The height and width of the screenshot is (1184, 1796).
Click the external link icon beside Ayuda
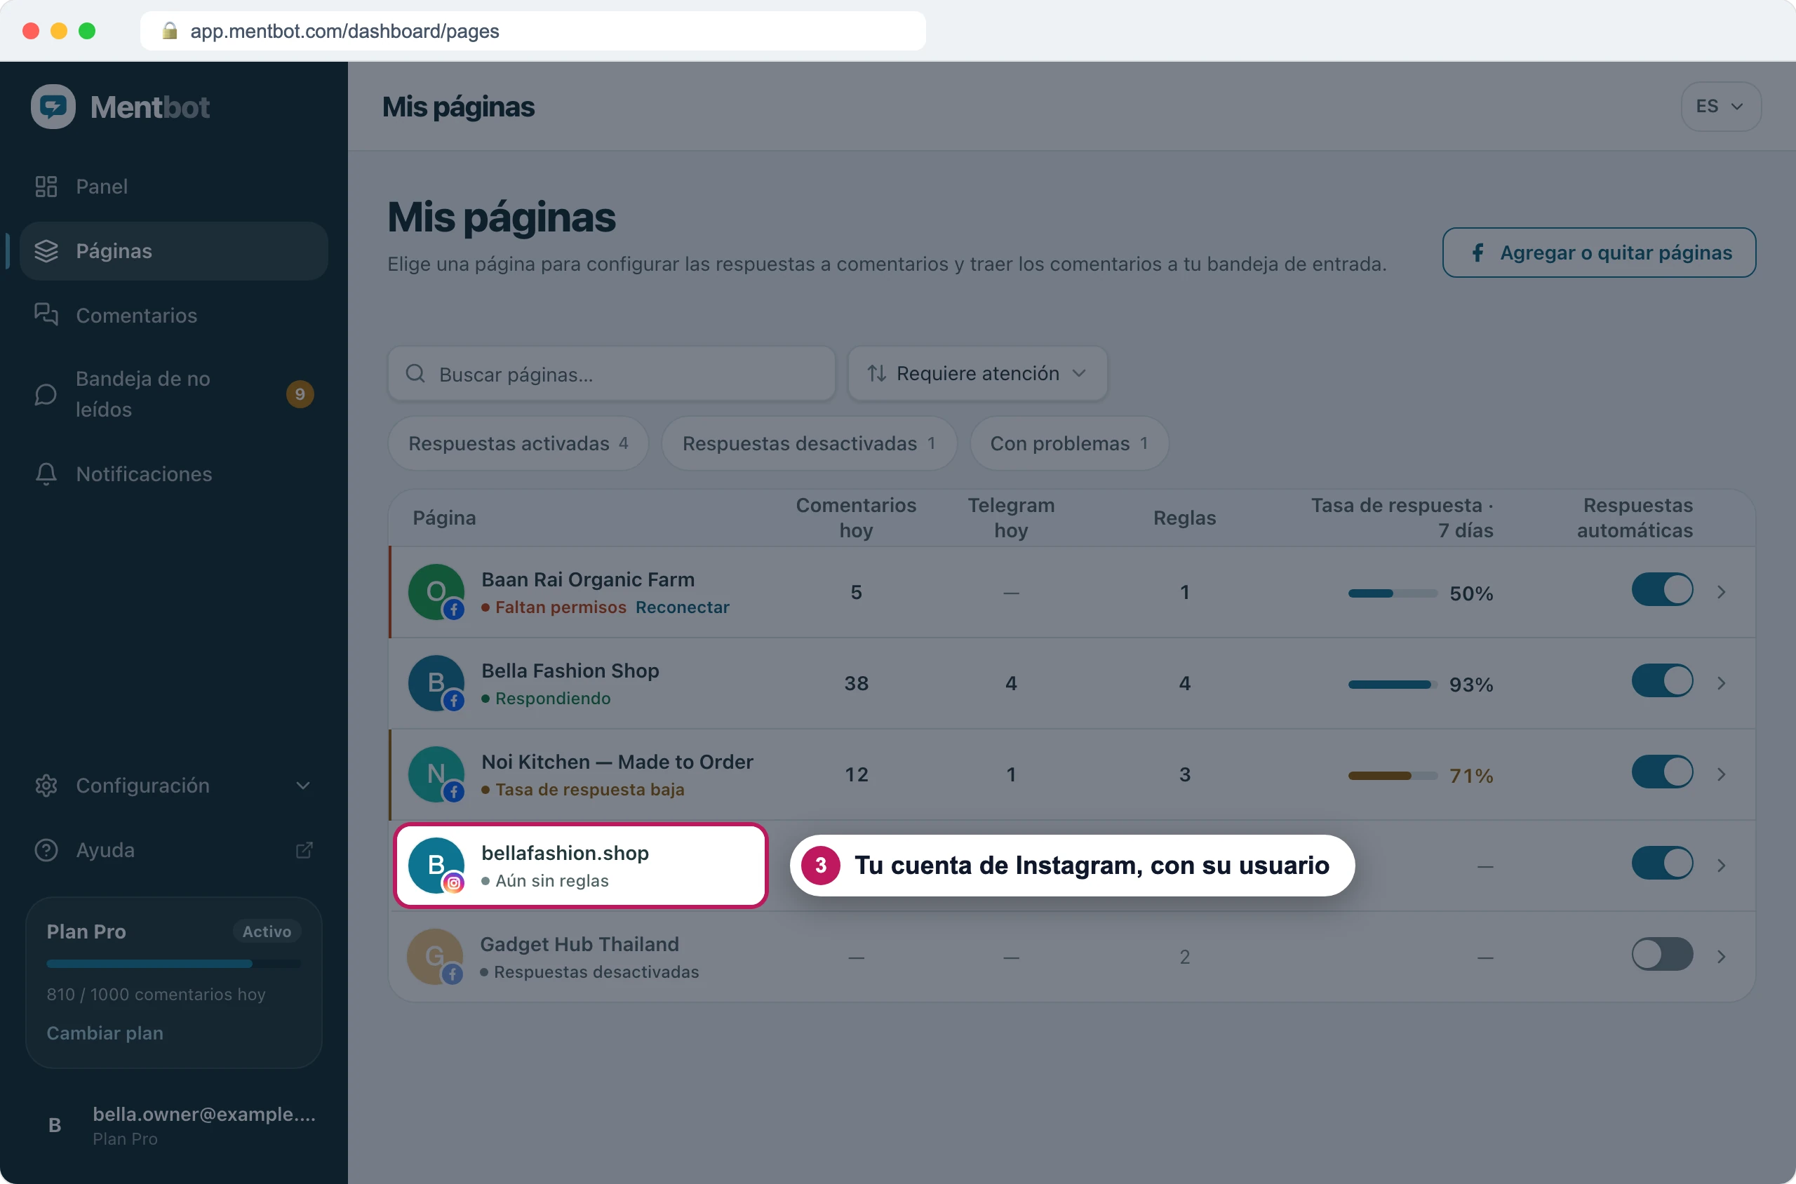pyautogui.click(x=304, y=849)
